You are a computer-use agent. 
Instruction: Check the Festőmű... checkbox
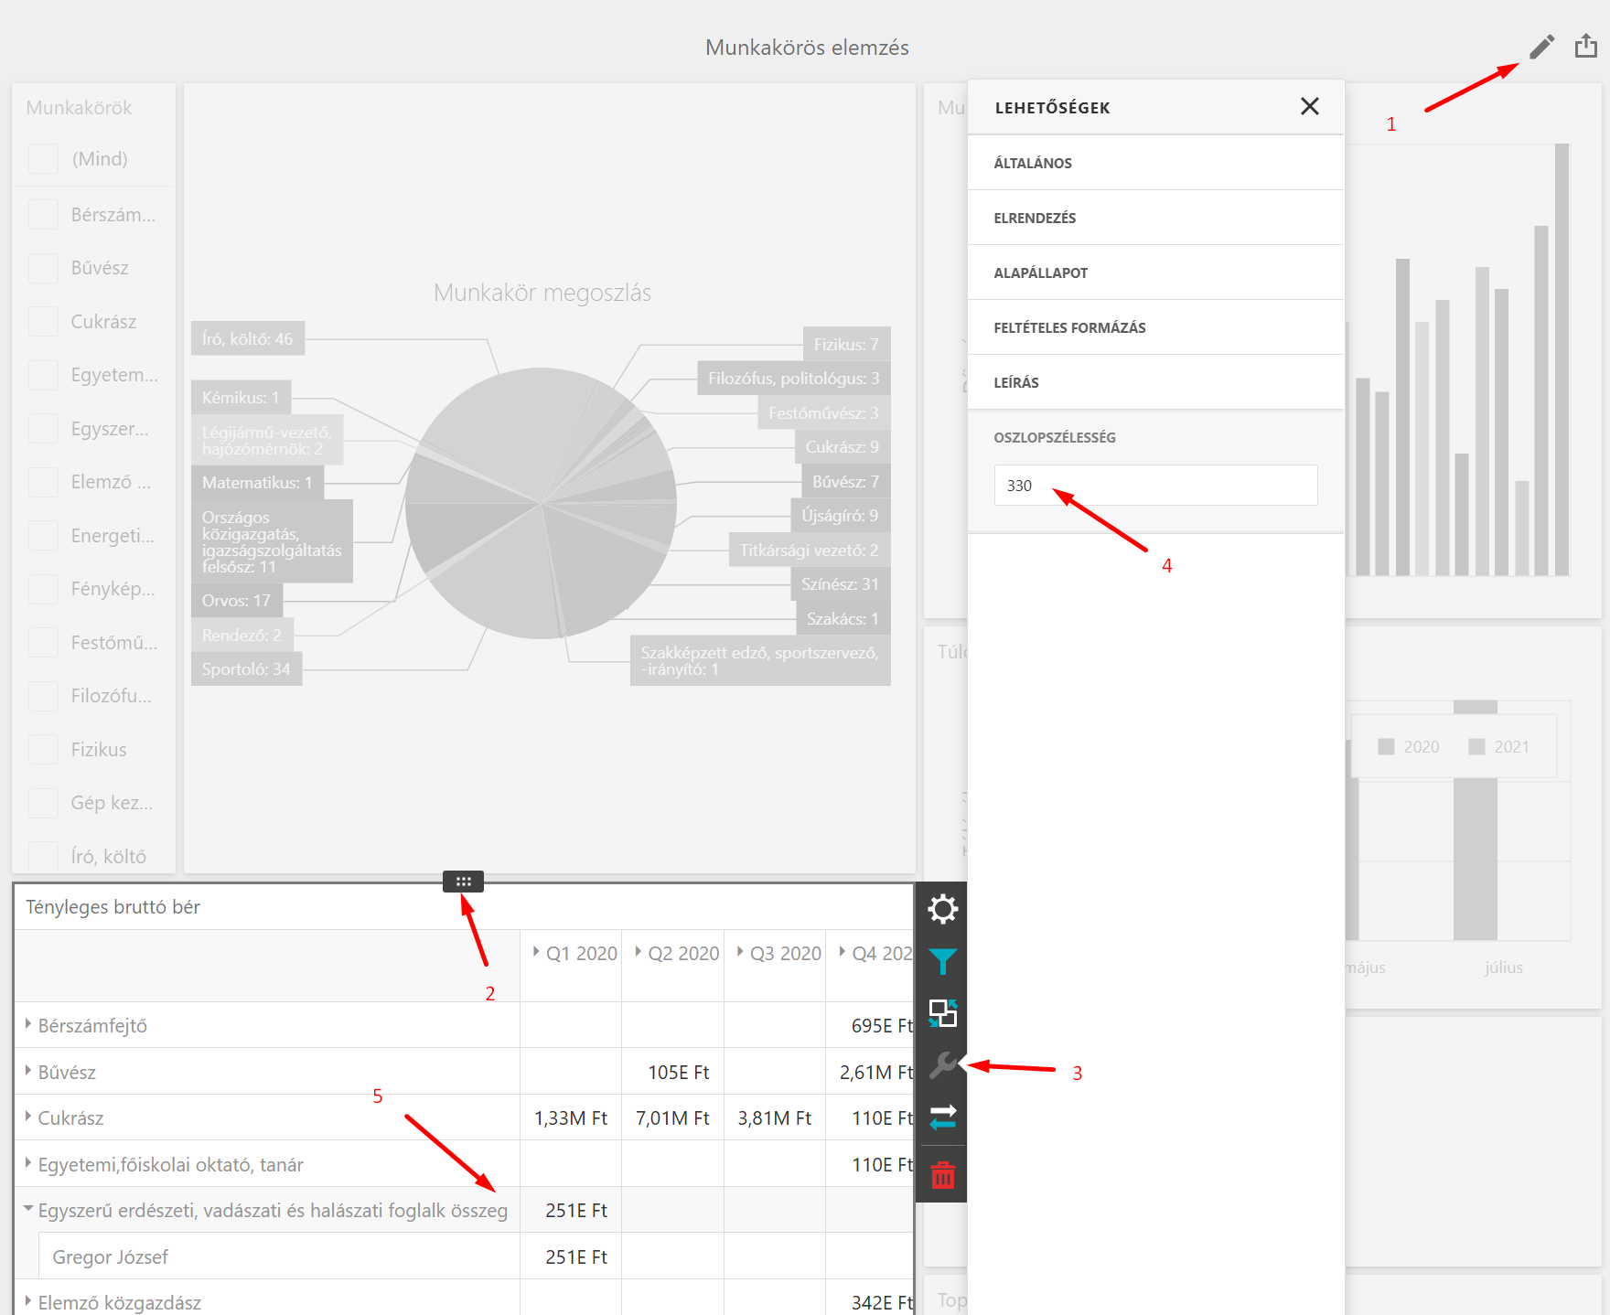[43, 643]
